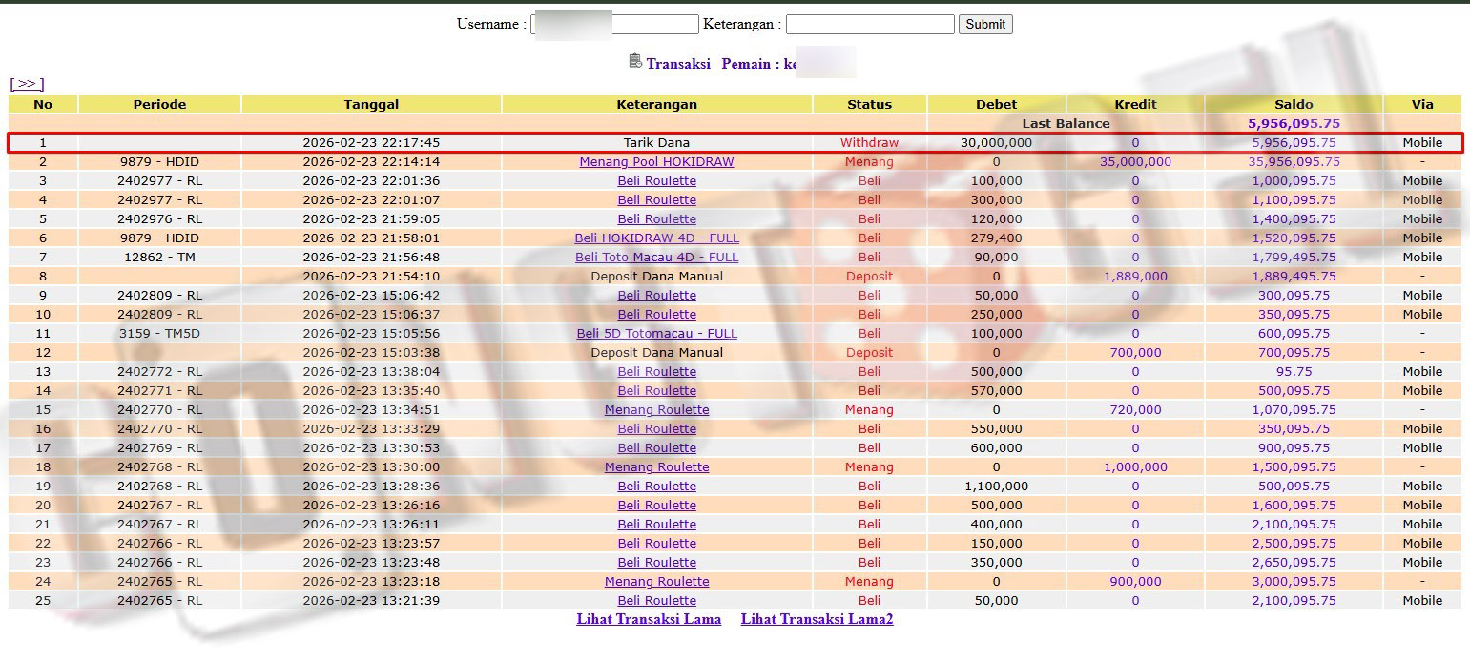The height and width of the screenshot is (663, 1470).
Task: Open Lihat Transaksi Lama2 link
Action: coord(817,619)
